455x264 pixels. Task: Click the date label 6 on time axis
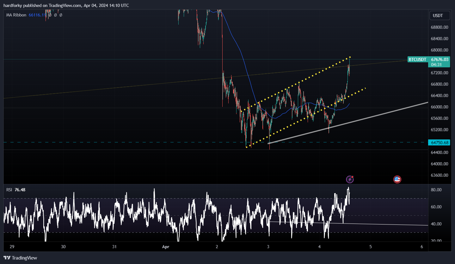coord(422,247)
